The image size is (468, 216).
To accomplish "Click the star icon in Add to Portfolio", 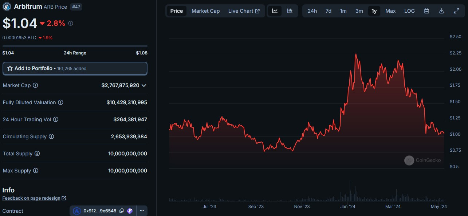I will point(10,68).
